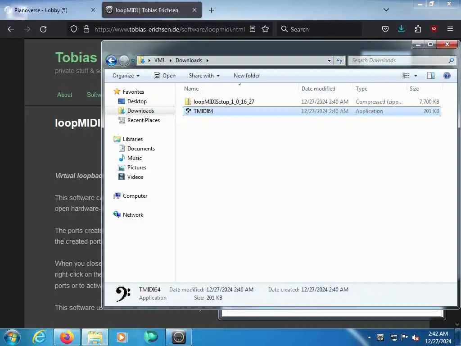The height and width of the screenshot is (346, 461).
Task: Click the site padlock icon
Action: (86, 29)
